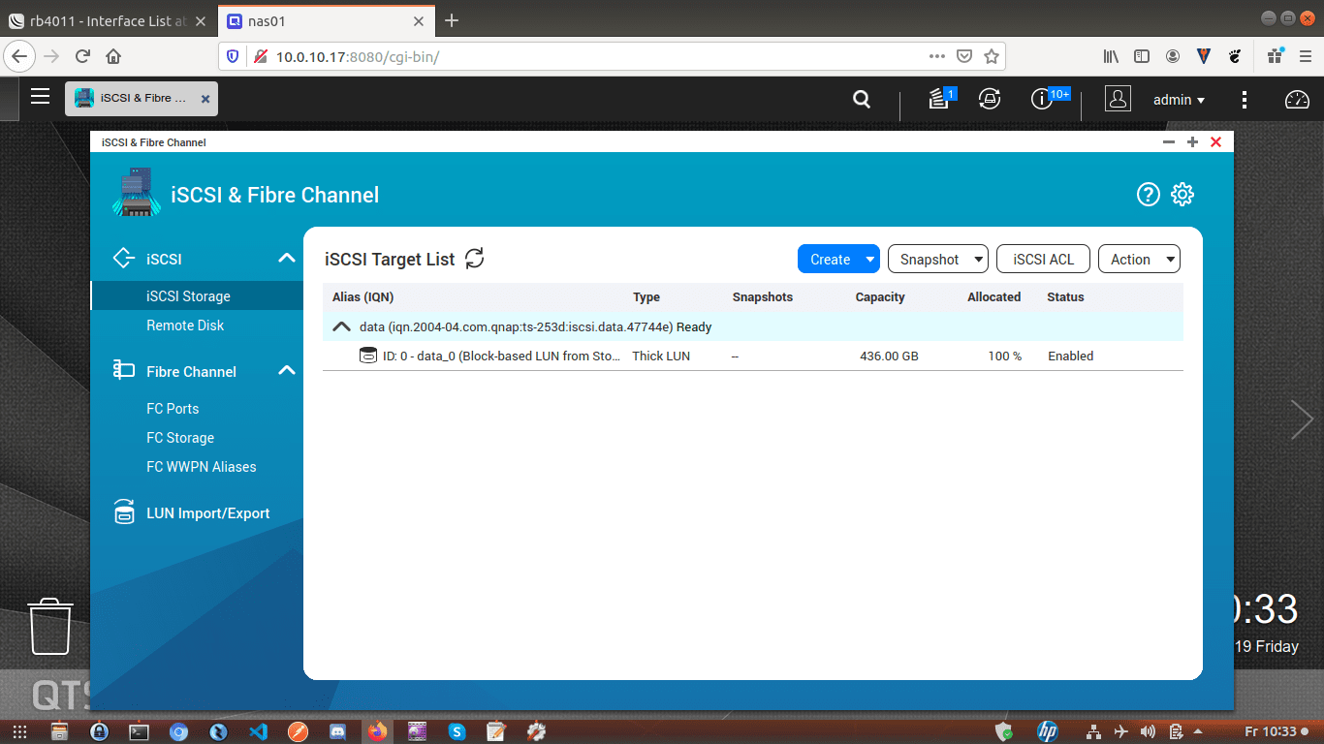
Task: Open the three-dot More menu in QTS bar
Action: click(x=1245, y=100)
